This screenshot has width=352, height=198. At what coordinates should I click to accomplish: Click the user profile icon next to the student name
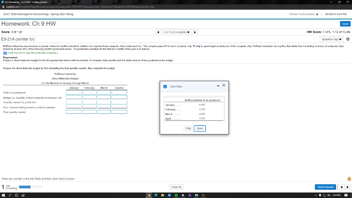coord(317,14)
